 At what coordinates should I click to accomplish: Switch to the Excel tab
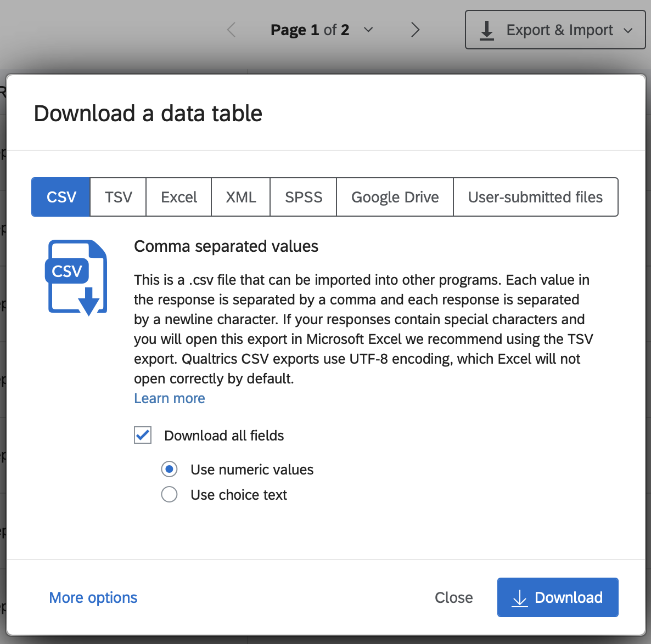coord(178,197)
